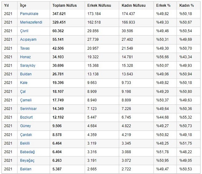Open the Bozkurt link
This screenshot has height=174, width=202.
click(x=26, y=117)
